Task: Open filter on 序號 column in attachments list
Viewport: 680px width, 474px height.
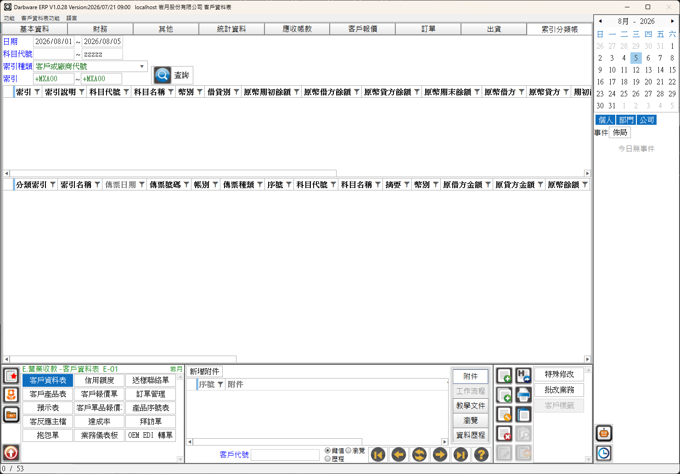Action: click(x=220, y=385)
